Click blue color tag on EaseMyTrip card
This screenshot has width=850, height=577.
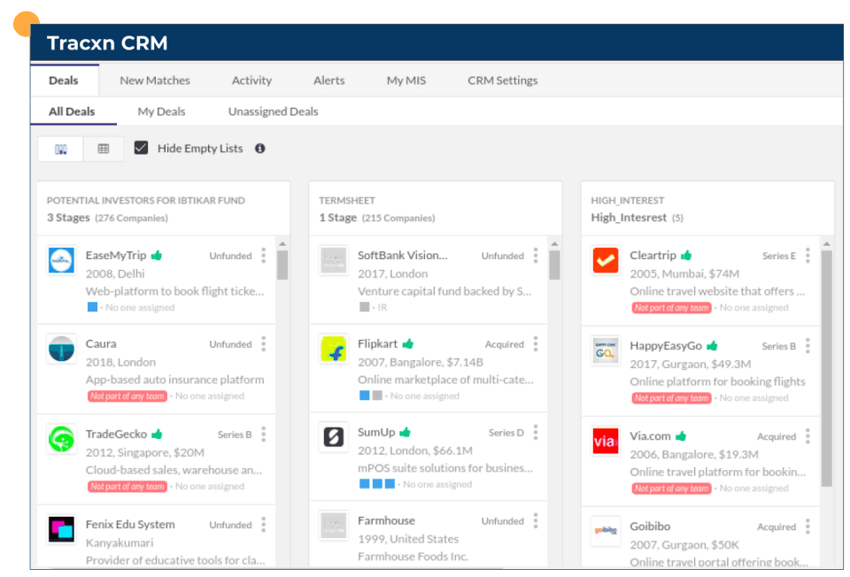coord(92,307)
